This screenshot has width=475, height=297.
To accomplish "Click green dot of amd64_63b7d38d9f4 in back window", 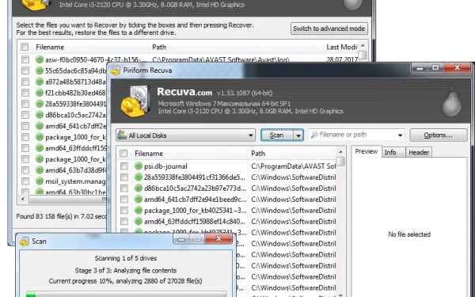I will click(x=40, y=170).
